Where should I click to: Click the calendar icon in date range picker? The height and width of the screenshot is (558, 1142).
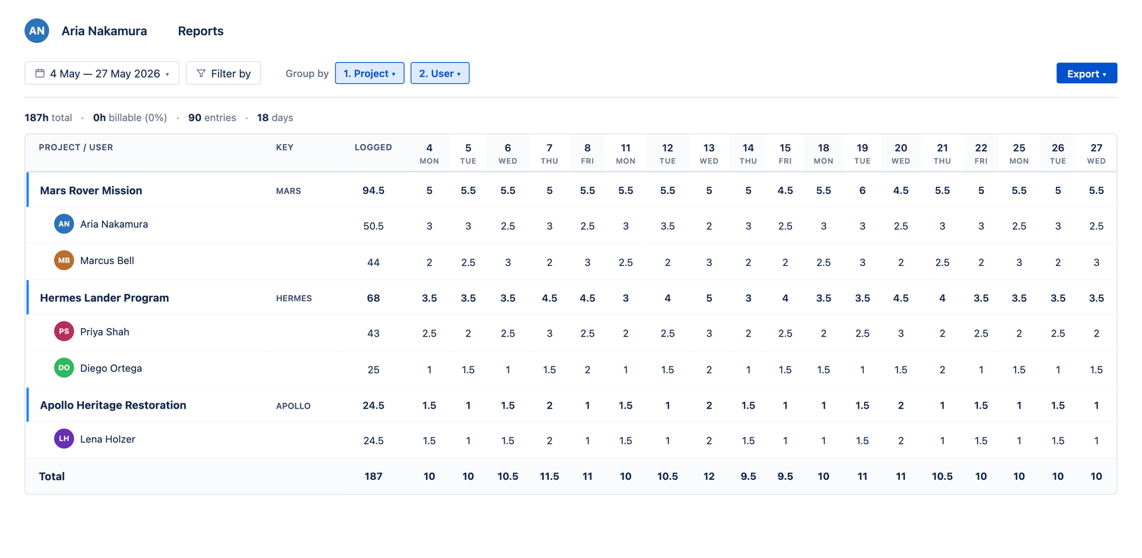[40, 73]
